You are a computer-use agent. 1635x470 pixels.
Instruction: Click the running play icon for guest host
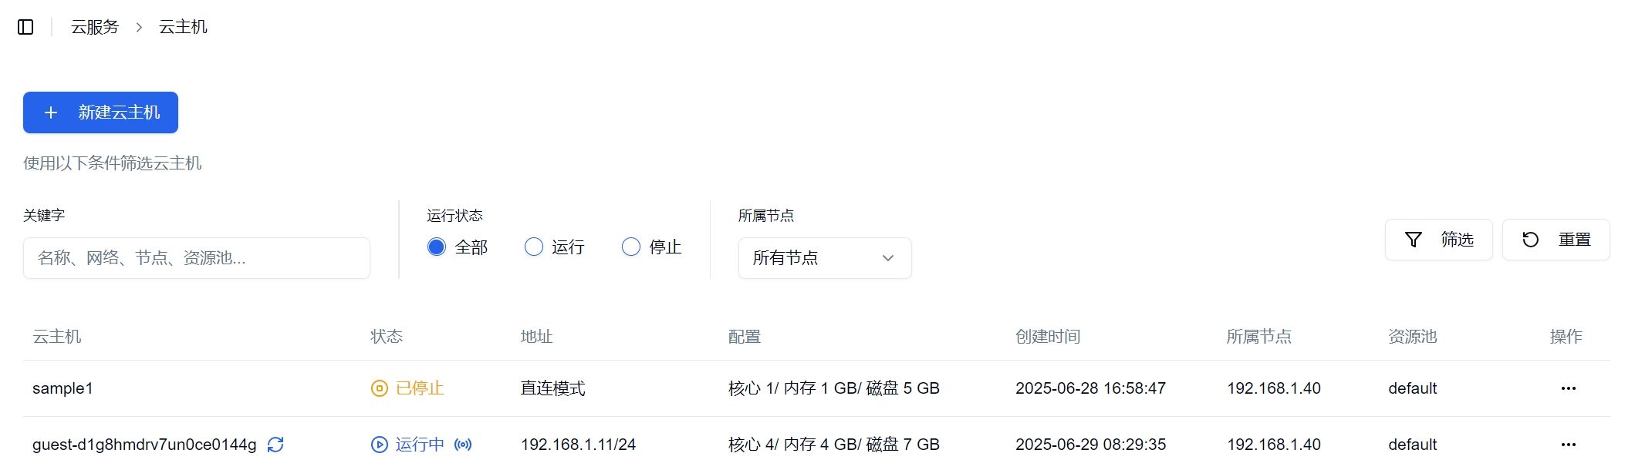coord(380,445)
